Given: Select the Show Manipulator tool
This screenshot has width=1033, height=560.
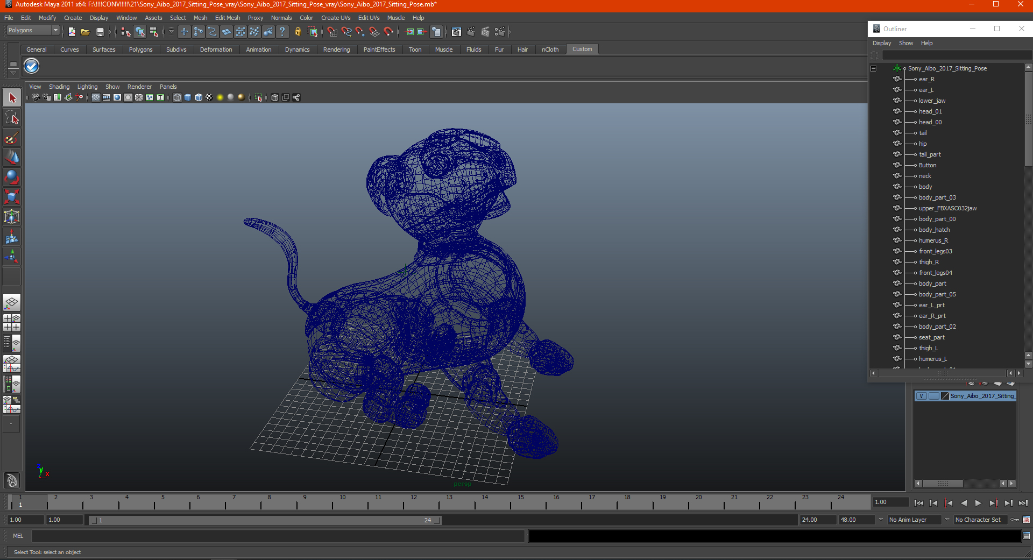Looking at the screenshot, I should click(x=12, y=257).
